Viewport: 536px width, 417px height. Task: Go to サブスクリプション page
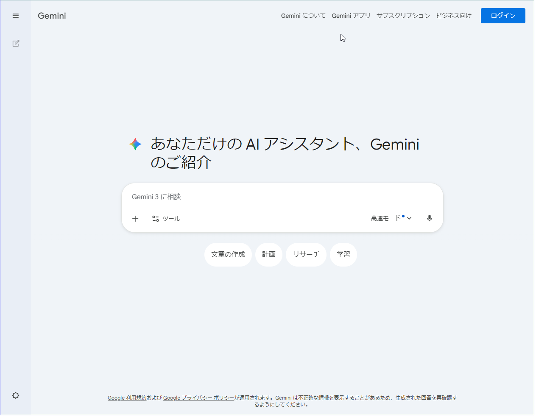click(x=403, y=16)
